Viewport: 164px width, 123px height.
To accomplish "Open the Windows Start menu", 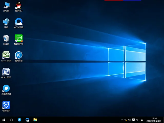I will (4, 120).
